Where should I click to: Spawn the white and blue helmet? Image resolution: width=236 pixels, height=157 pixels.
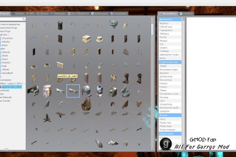click(x=100, y=91)
